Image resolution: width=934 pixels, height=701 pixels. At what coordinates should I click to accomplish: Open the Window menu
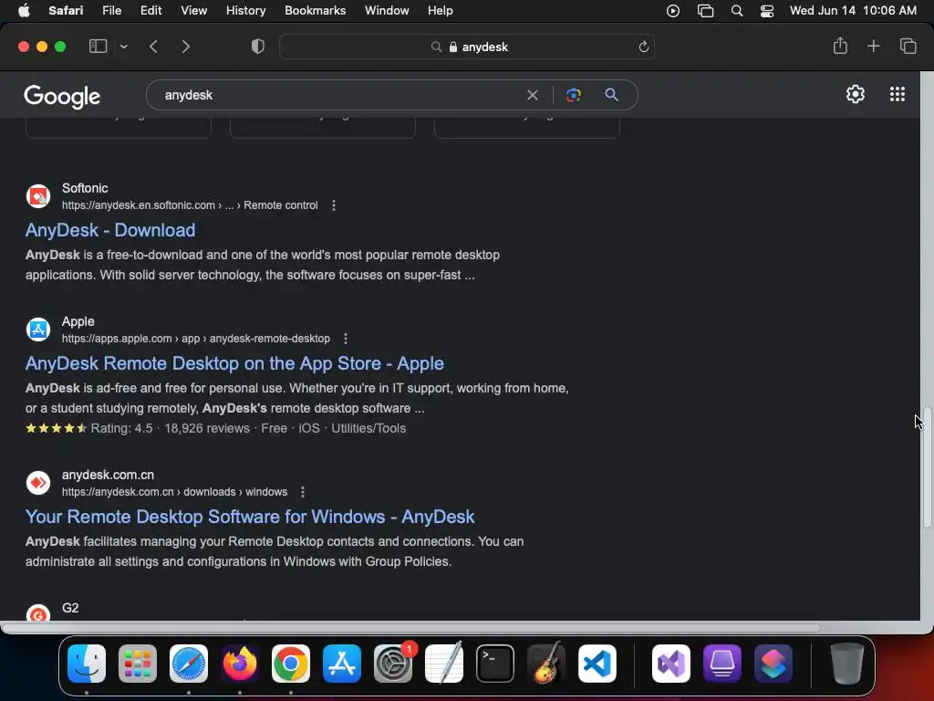(387, 11)
